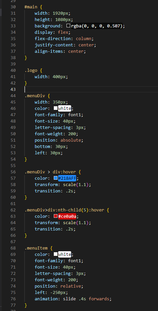The width and height of the screenshot is (158, 311).
Task: Select line number 62 in the gutter
Action: tap(13, 210)
